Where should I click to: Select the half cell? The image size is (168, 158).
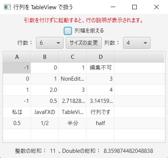click(100, 123)
